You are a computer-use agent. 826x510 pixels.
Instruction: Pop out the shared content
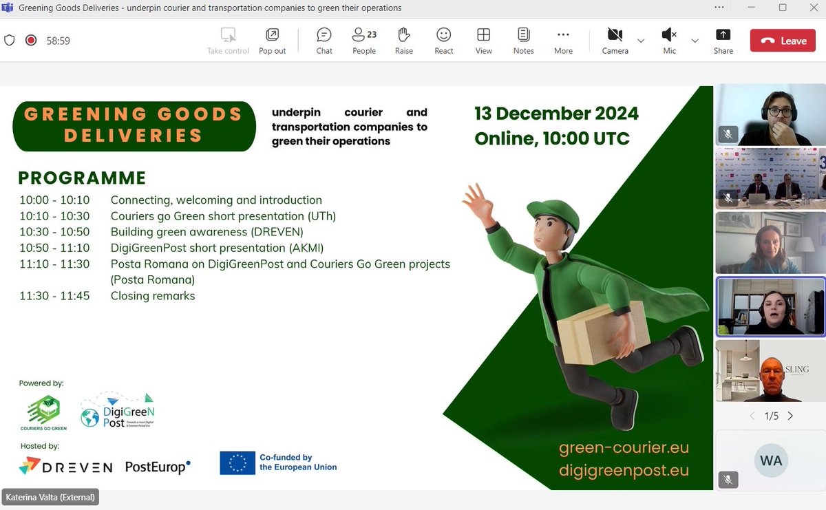click(x=273, y=41)
